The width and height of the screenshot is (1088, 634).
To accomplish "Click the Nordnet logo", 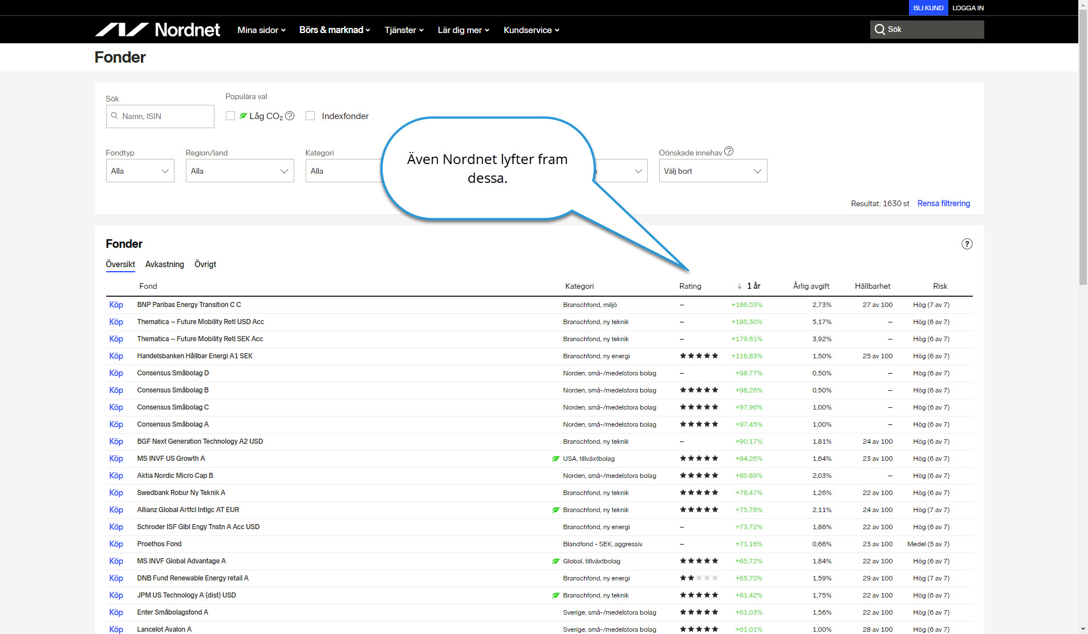I will (x=157, y=30).
